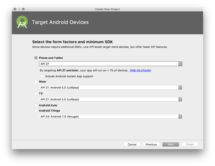Click the Cancel button

(x=132, y=144)
